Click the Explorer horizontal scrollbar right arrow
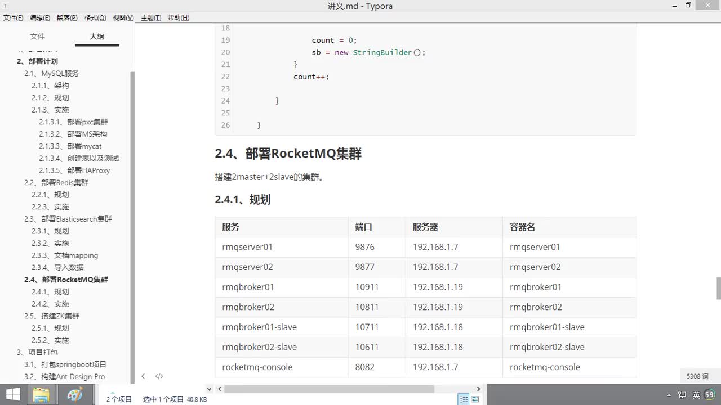The height and width of the screenshot is (405, 721). pyautogui.click(x=478, y=389)
